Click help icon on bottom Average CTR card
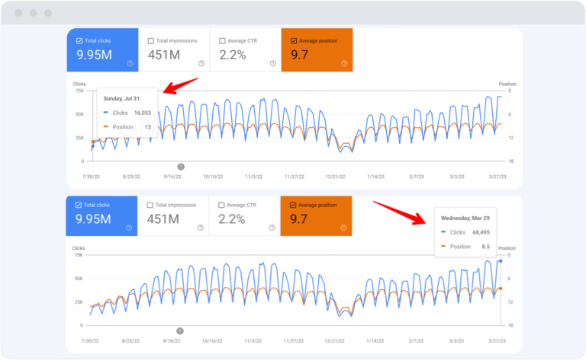586x360 pixels. pos(272,228)
